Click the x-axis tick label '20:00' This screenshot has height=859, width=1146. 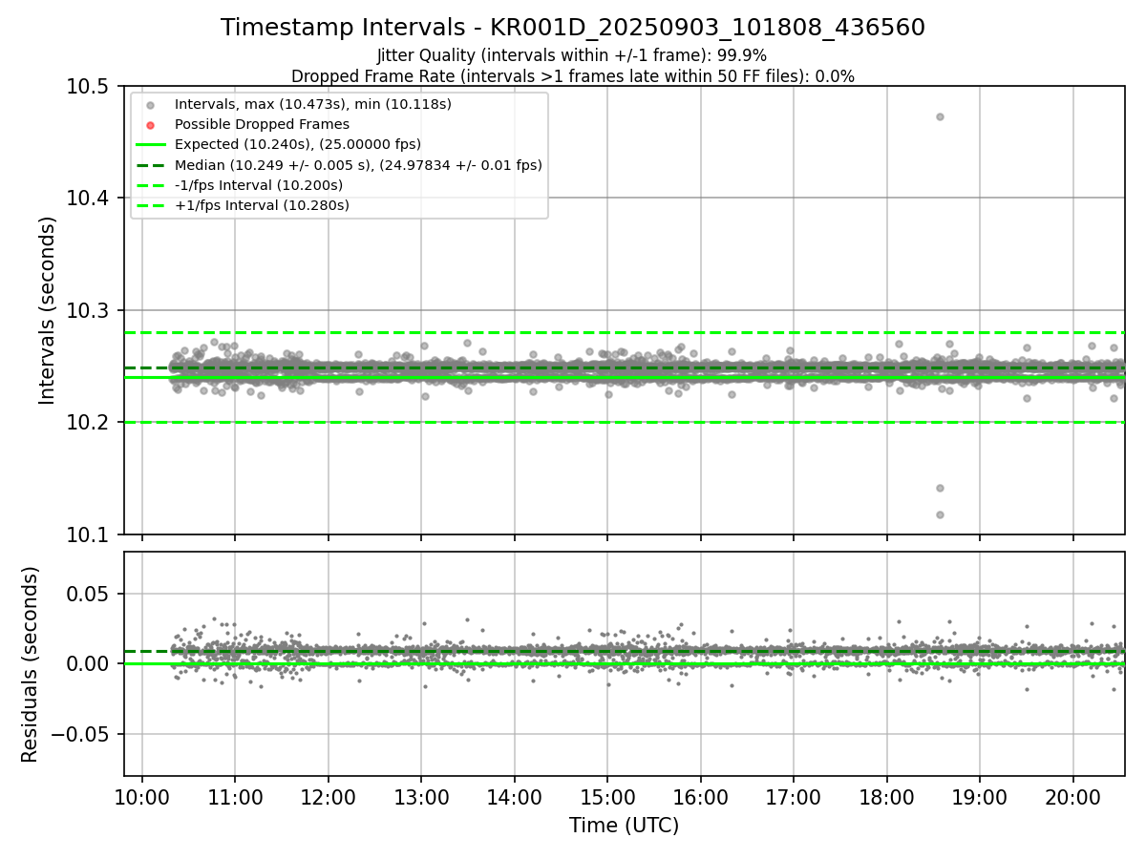pyautogui.click(x=1073, y=796)
